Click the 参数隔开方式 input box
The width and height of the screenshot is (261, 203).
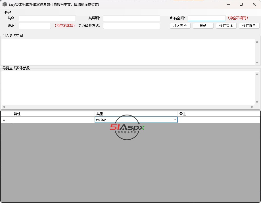coord(131,26)
